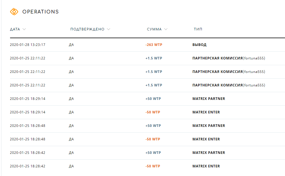Image resolution: width=285 pixels, height=176 pixels.
Task: Click ДА confirmation in the ВЫВОД row
Action: point(71,45)
